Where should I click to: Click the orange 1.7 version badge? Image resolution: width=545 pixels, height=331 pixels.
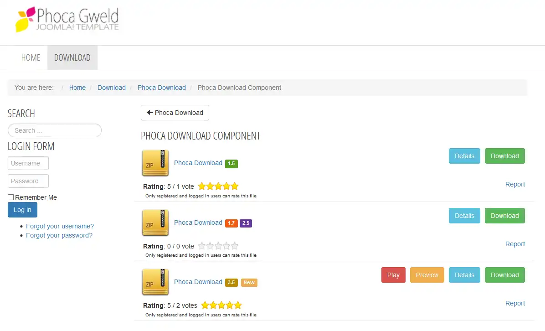pyautogui.click(x=231, y=223)
